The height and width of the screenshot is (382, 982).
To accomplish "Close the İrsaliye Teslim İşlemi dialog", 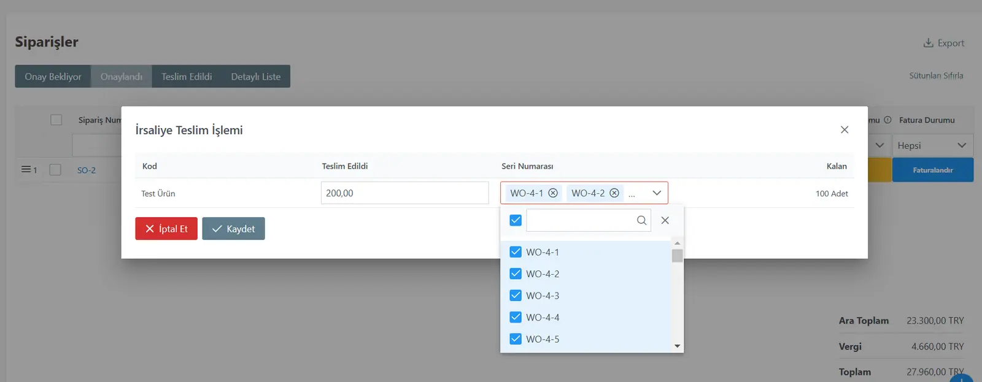I will pos(845,130).
